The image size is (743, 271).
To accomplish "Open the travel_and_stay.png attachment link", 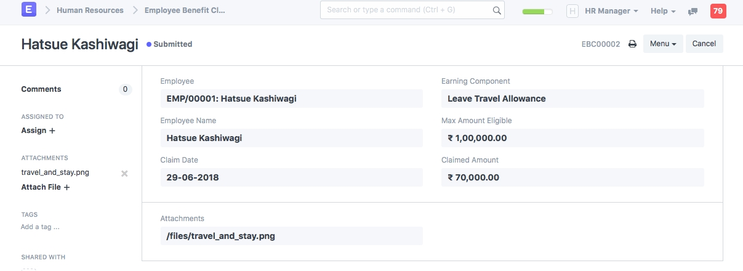I will (x=55, y=172).
